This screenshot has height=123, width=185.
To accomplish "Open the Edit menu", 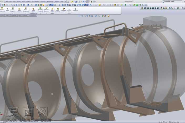I will click(x=11, y=2).
